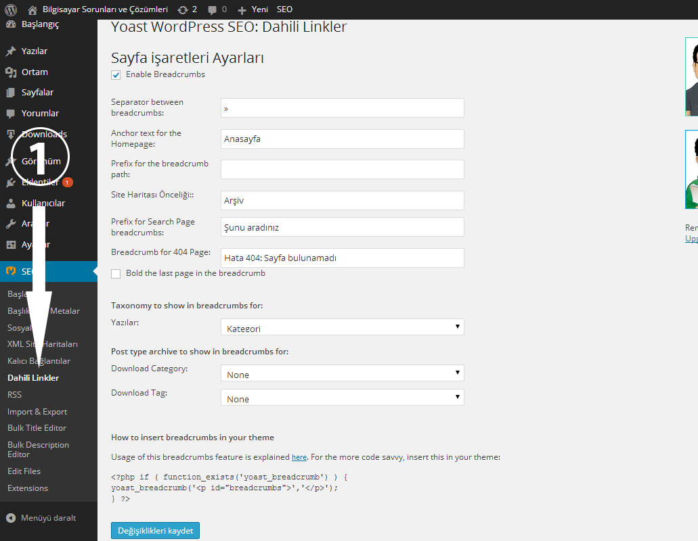
Task: Click the Yorumlar comment icon
Action: coord(11,114)
